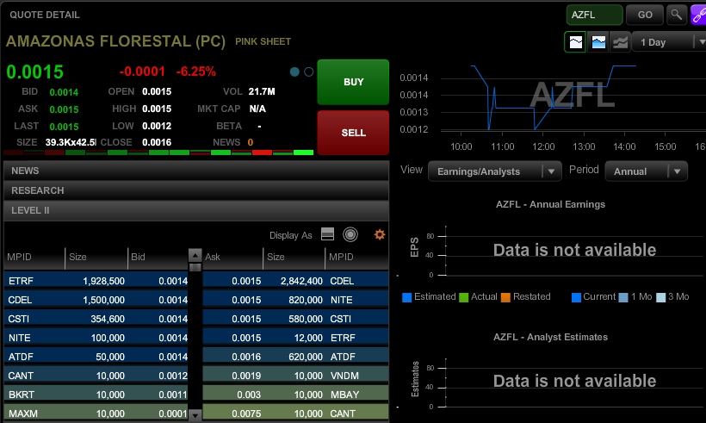The image size is (706, 423).
Task: Collapse the LEVEL II section header
Action: [196, 210]
